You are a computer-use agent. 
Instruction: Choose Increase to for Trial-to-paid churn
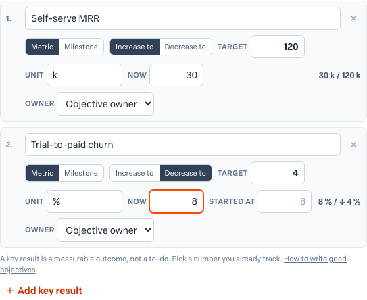coord(134,173)
